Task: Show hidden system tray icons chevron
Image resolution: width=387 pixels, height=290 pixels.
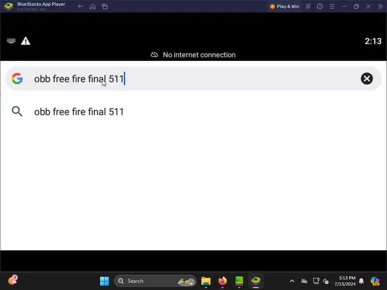Action: [292, 281]
